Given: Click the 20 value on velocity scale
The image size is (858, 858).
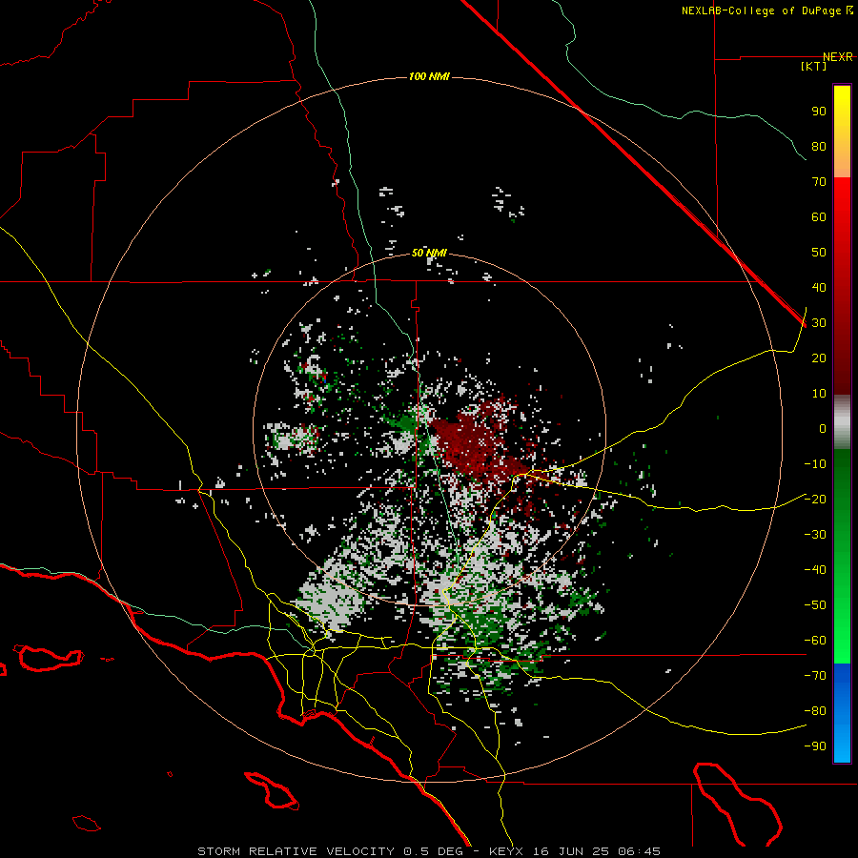Looking at the screenshot, I should point(819,358).
